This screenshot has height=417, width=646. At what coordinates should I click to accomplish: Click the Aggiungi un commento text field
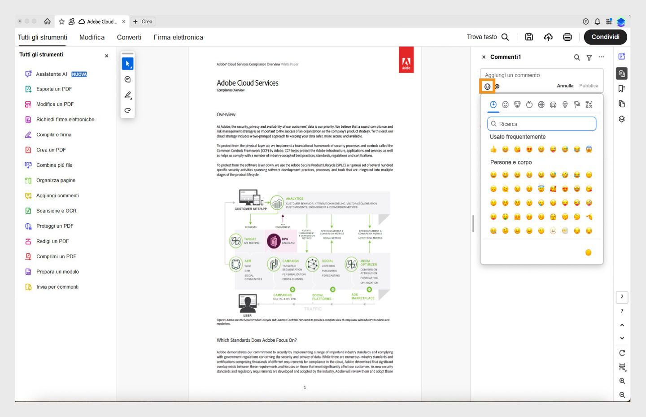[x=541, y=75]
